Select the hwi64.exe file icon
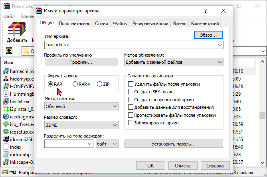Image resolution: width=267 pixels, height=177 pixels. coord(6,102)
